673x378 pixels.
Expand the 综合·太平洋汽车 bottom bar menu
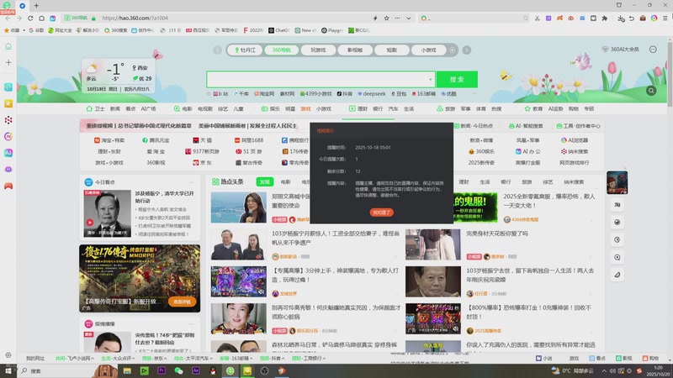(x=194, y=359)
